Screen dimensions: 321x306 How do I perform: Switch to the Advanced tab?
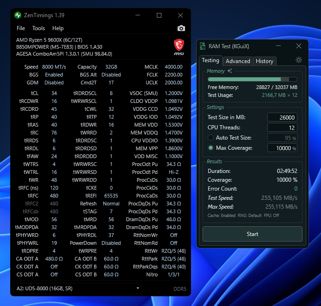click(238, 61)
